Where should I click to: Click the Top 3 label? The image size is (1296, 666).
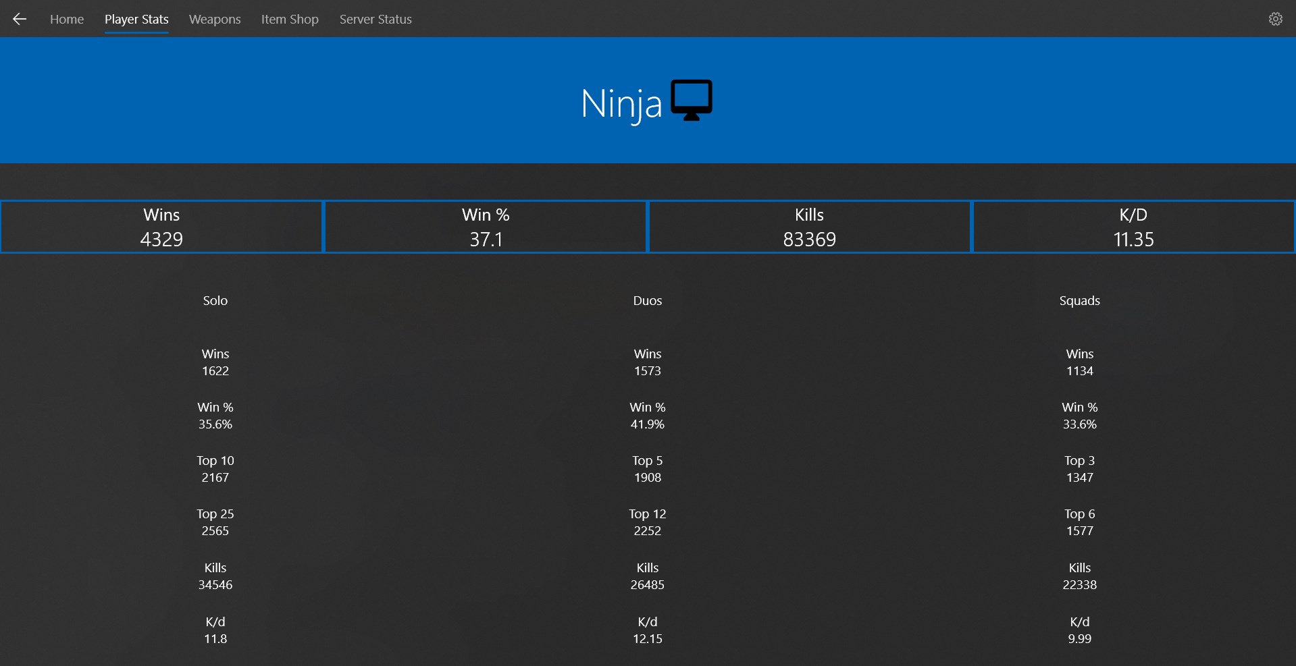pyautogui.click(x=1080, y=461)
